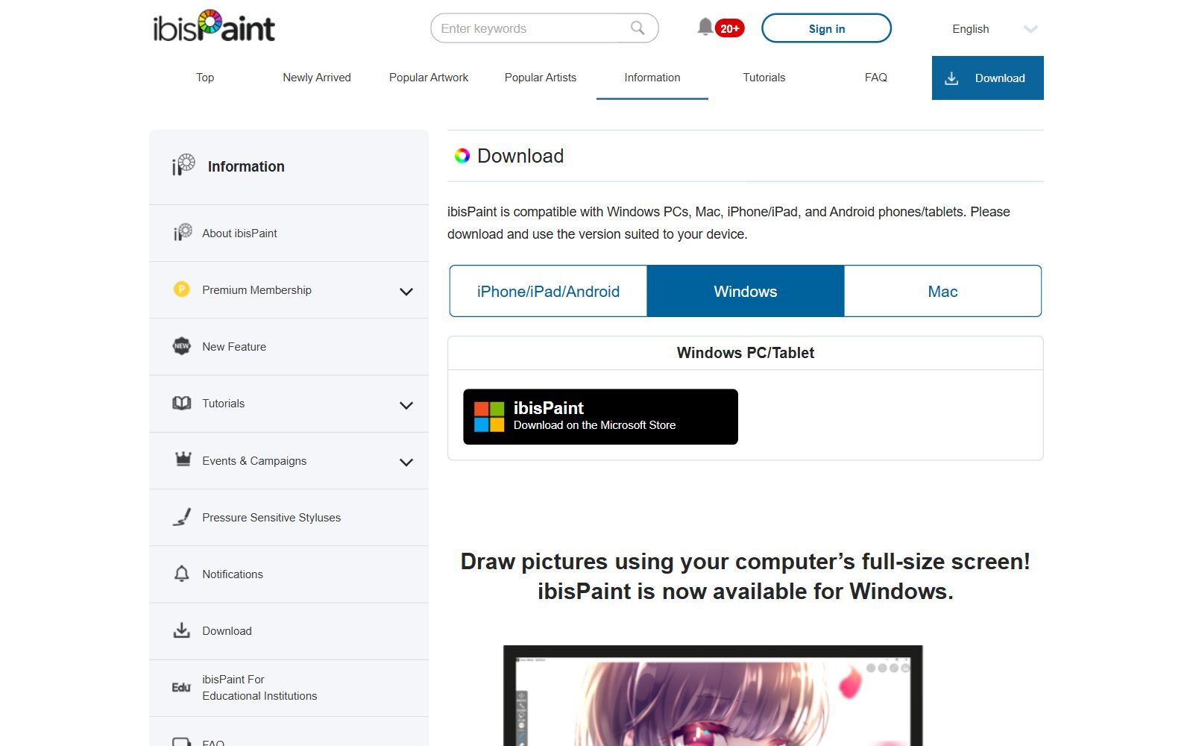Image resolution: width=1193 pixels, height=746 pixels.
Task: Switch to the iPhone/iPad/Android tab
Action: point(548,291)
